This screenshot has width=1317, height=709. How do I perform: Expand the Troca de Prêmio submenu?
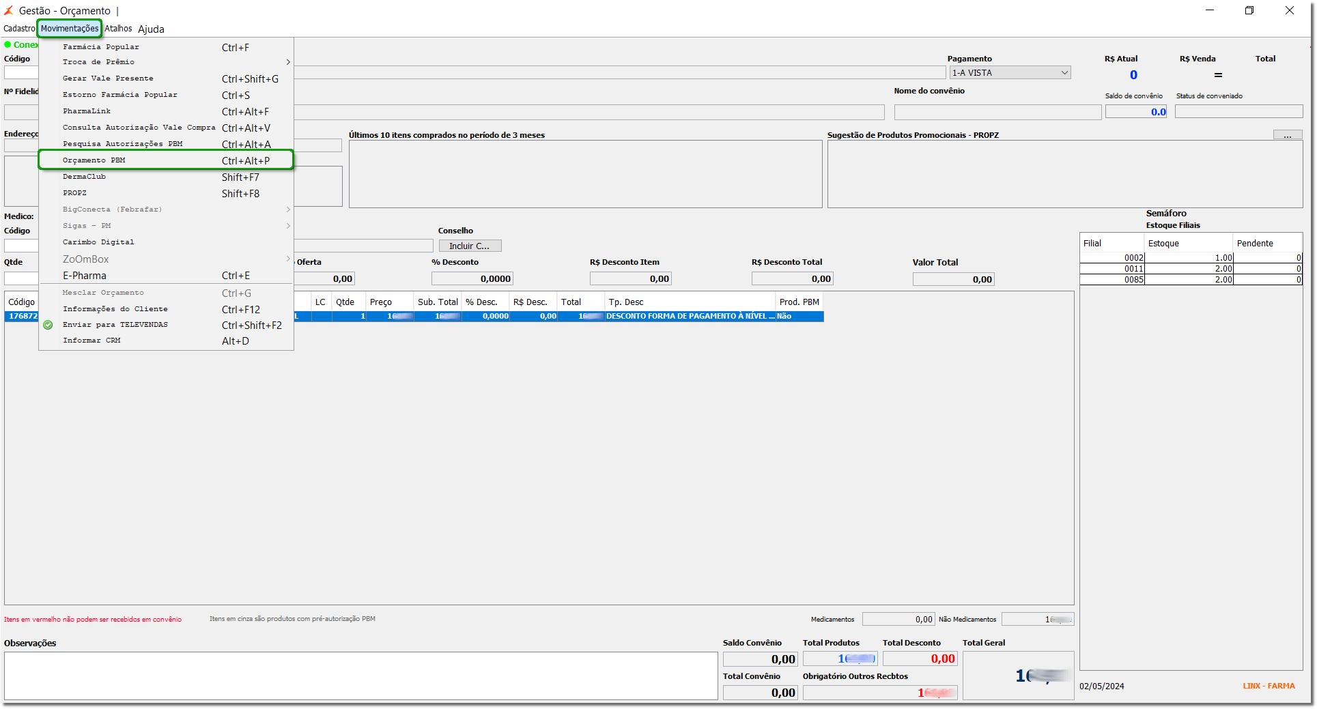pos(166,62)
